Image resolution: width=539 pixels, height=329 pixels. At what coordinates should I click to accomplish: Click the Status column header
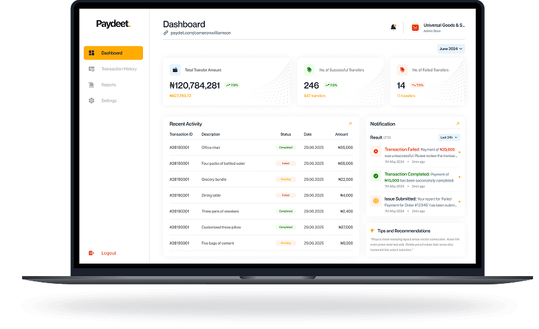tap(286, 134)
